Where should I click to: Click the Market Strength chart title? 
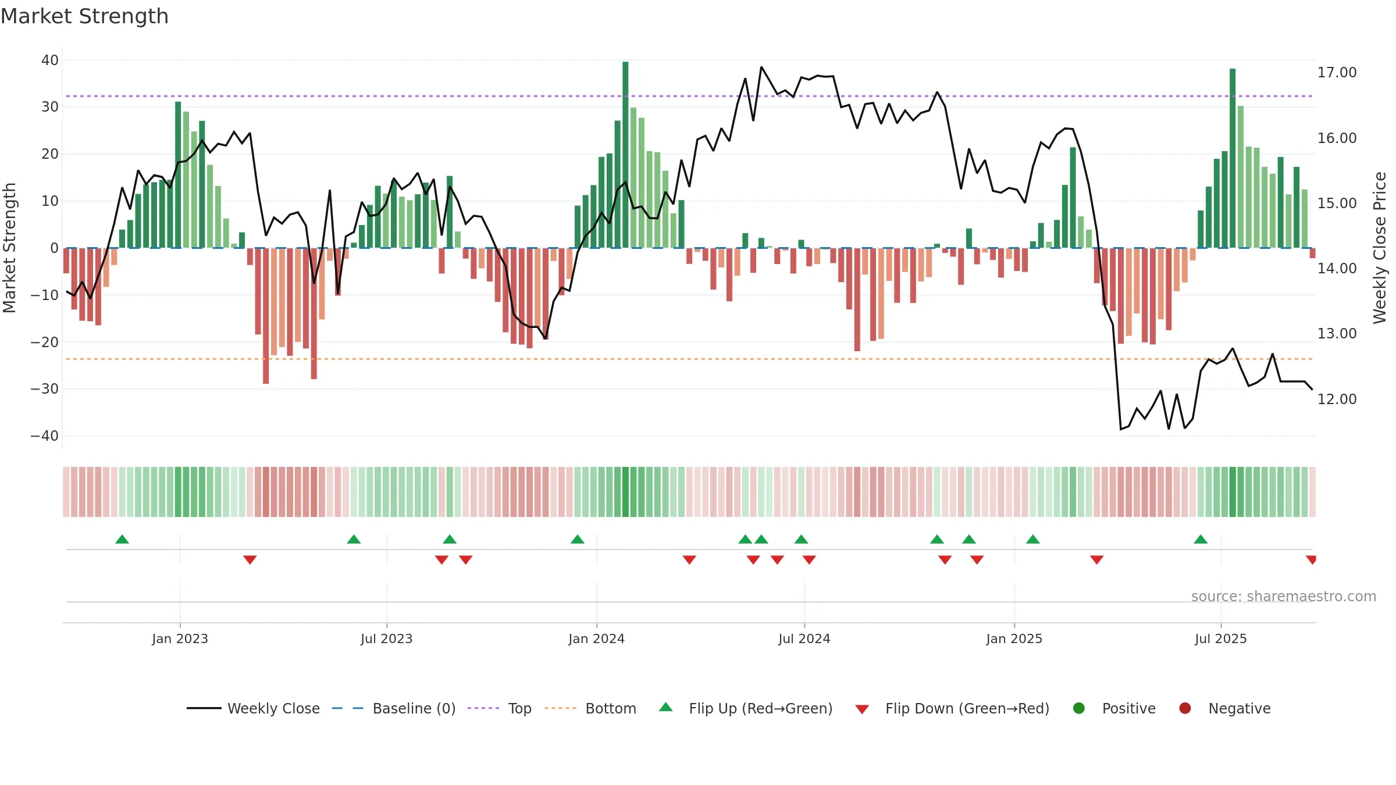point(84,16)
